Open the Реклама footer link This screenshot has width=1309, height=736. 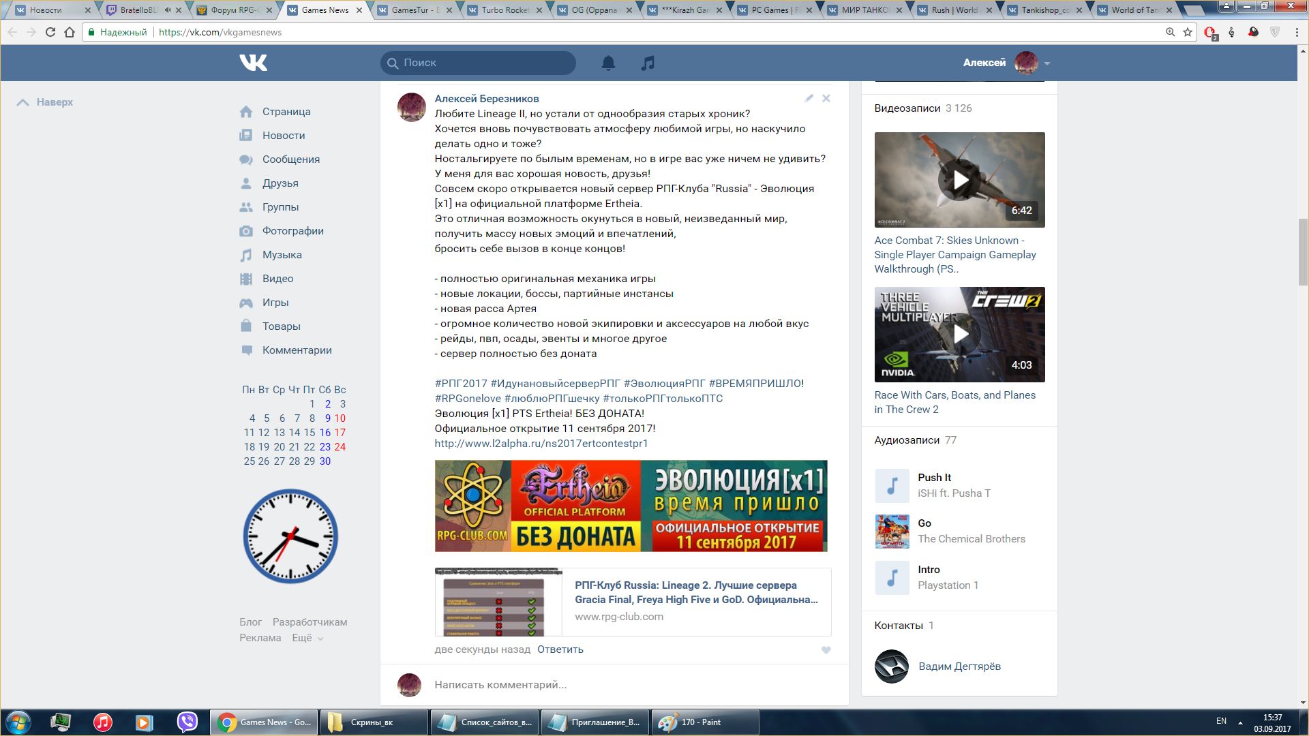[x=260, y=638]
